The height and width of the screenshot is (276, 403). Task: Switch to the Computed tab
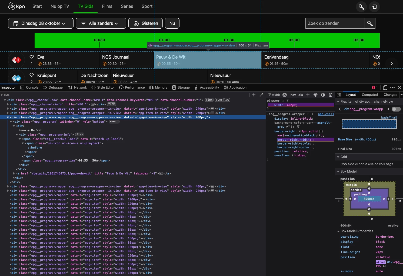coord(369,95)
